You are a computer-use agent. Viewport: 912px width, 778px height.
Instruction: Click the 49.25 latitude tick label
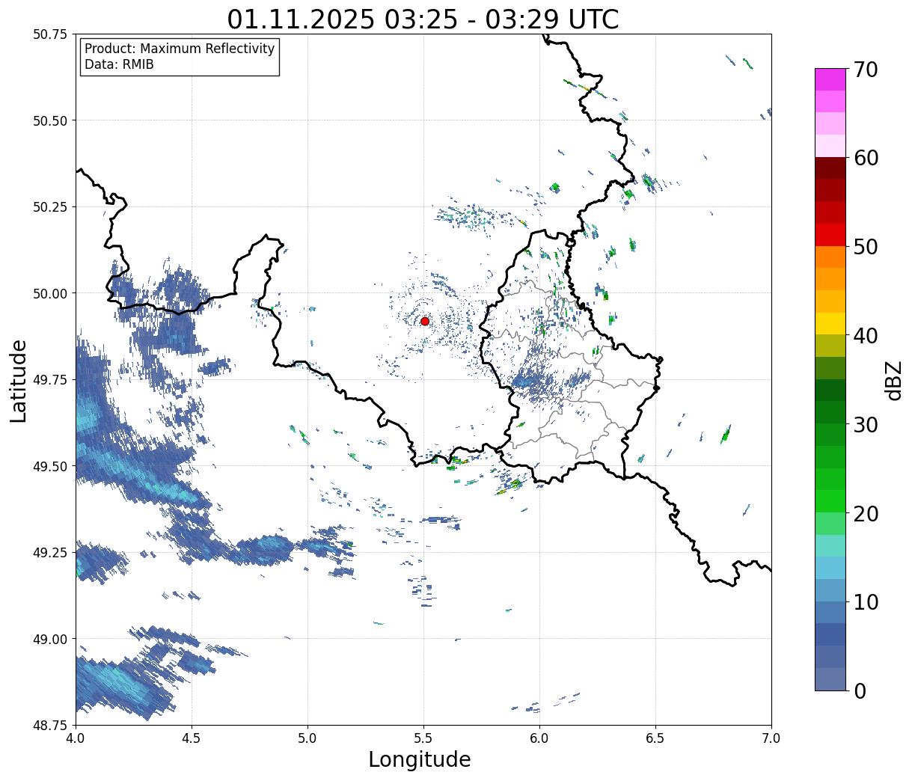pos(50,552)
